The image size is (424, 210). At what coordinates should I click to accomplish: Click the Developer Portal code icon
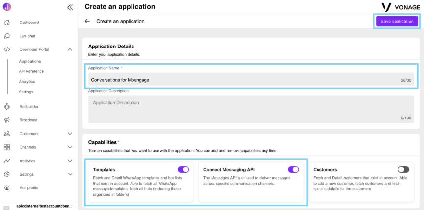pyautogui.click(x=7, y=49)
